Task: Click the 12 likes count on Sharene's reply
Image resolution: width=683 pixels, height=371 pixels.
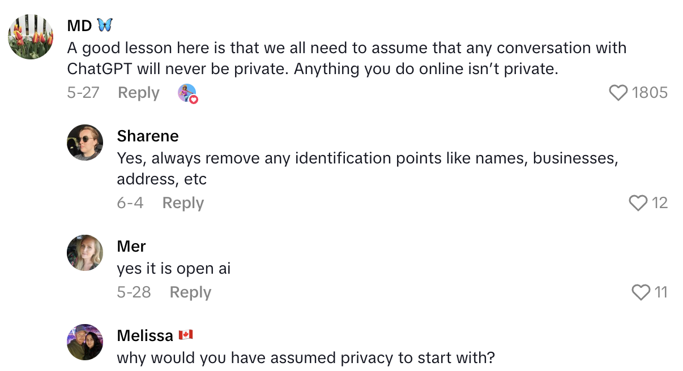Action: tap(660, 203)
